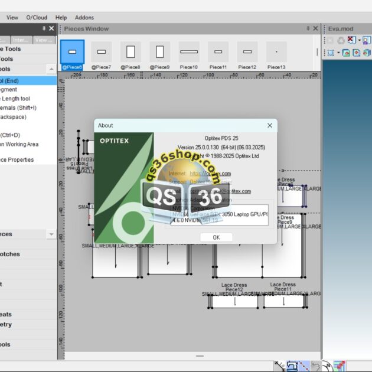Click the sewing machine stitch icon
This screenshot has height=372, width=372.
coord(292,366)
